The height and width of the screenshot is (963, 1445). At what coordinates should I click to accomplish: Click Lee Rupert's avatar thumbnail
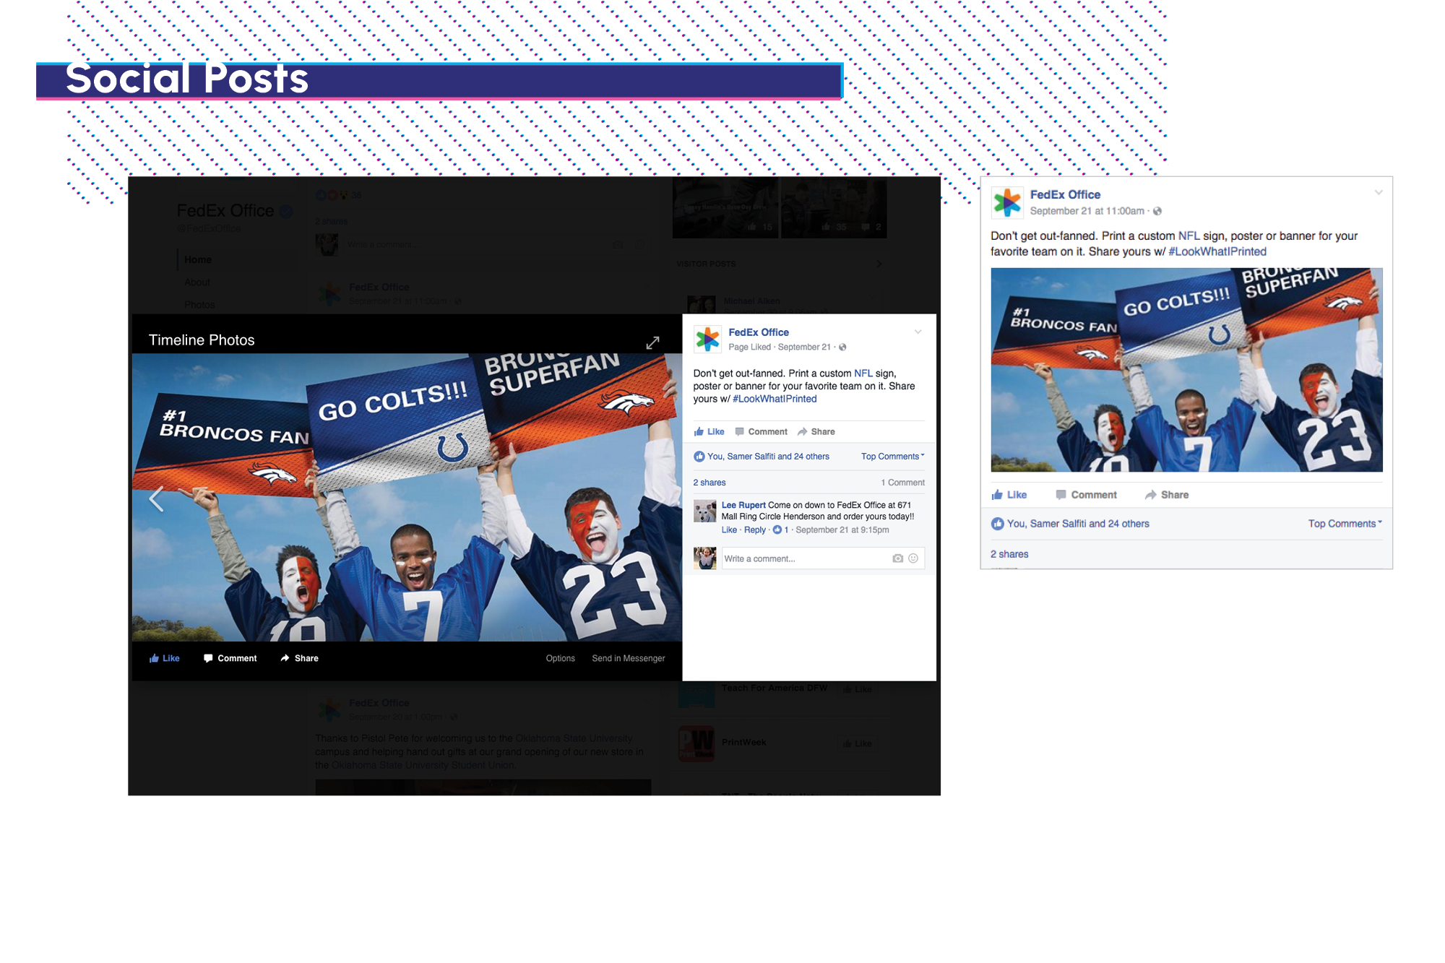click(x=704, y=511)
